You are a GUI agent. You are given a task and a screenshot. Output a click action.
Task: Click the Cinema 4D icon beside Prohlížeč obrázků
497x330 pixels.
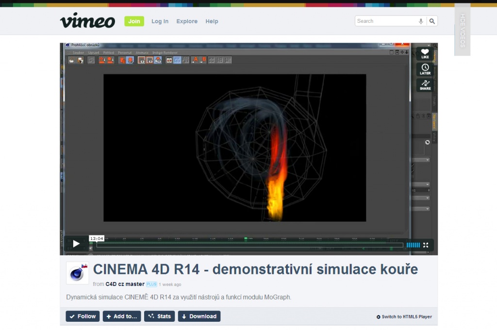click(x=67, y=45)
